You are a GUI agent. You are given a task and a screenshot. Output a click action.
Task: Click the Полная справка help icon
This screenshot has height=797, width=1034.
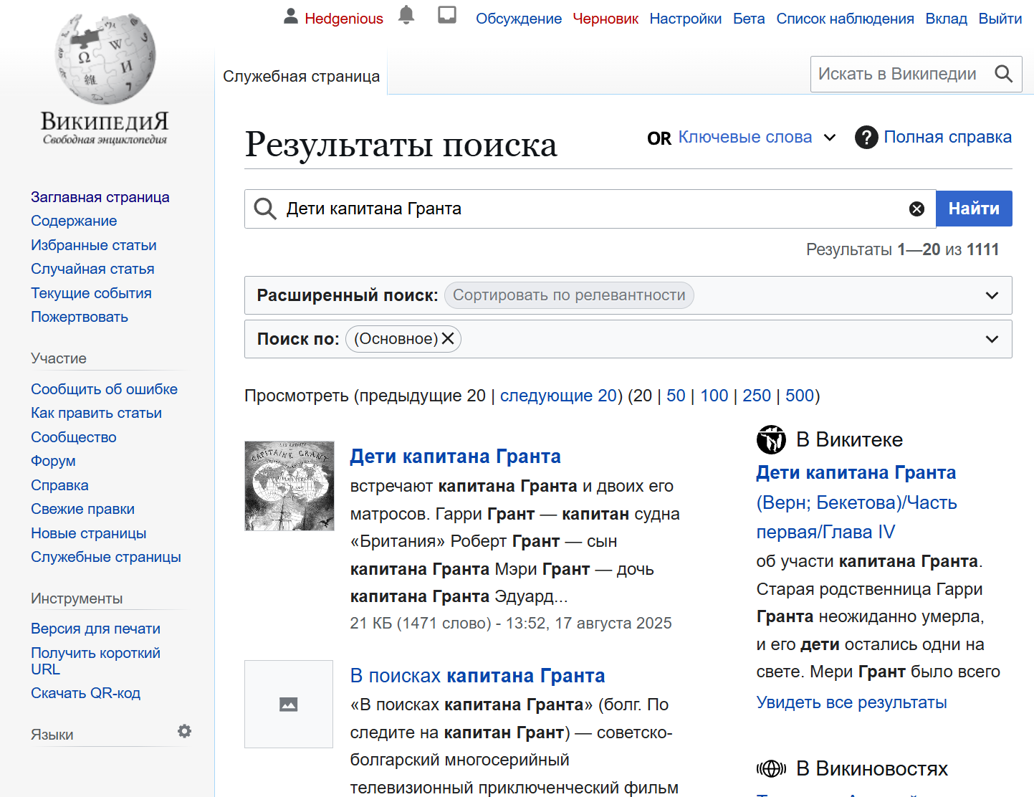tap(866, 137)
